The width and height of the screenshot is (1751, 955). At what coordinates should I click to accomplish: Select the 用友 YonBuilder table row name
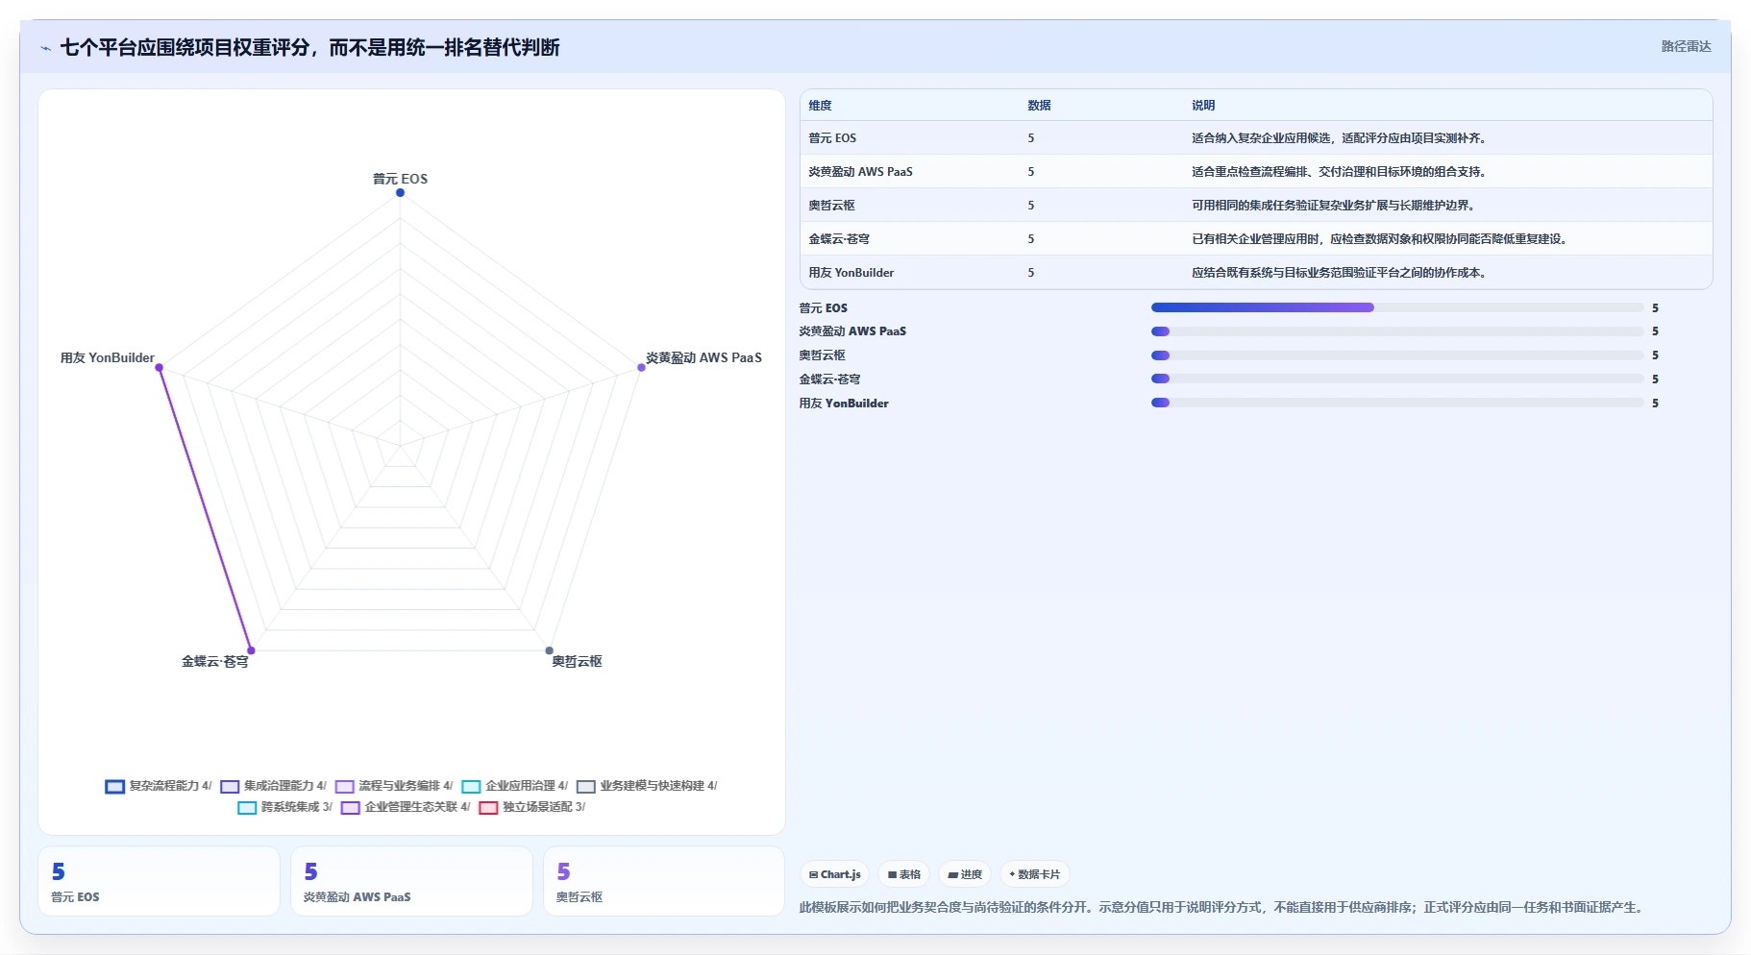851,273
